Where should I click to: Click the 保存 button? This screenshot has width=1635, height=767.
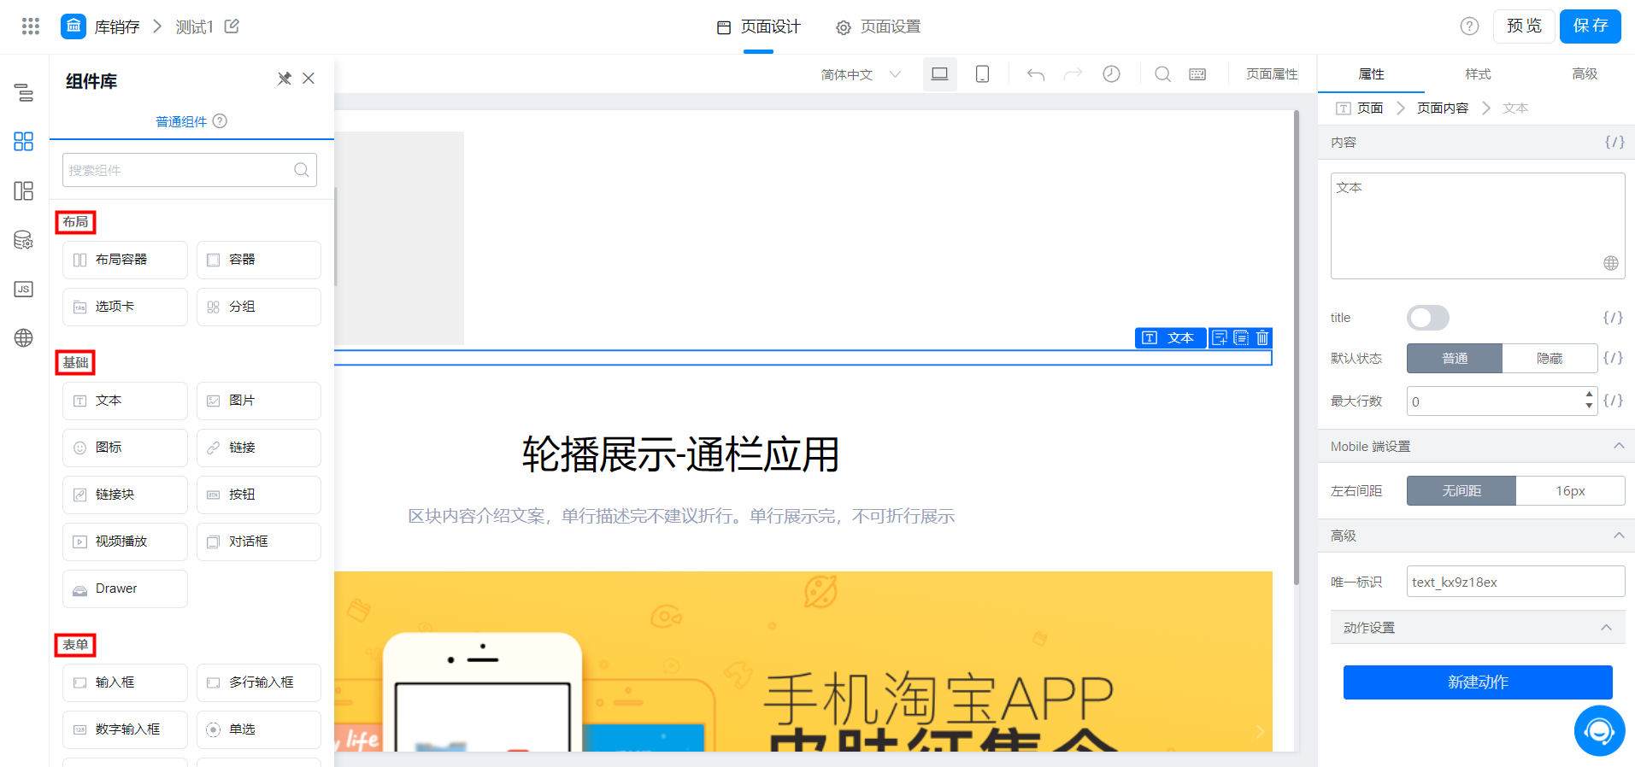tap(1590, 26)
